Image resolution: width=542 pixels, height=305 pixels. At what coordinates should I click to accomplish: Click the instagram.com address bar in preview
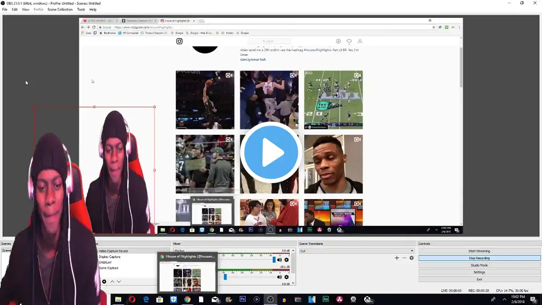267,27
